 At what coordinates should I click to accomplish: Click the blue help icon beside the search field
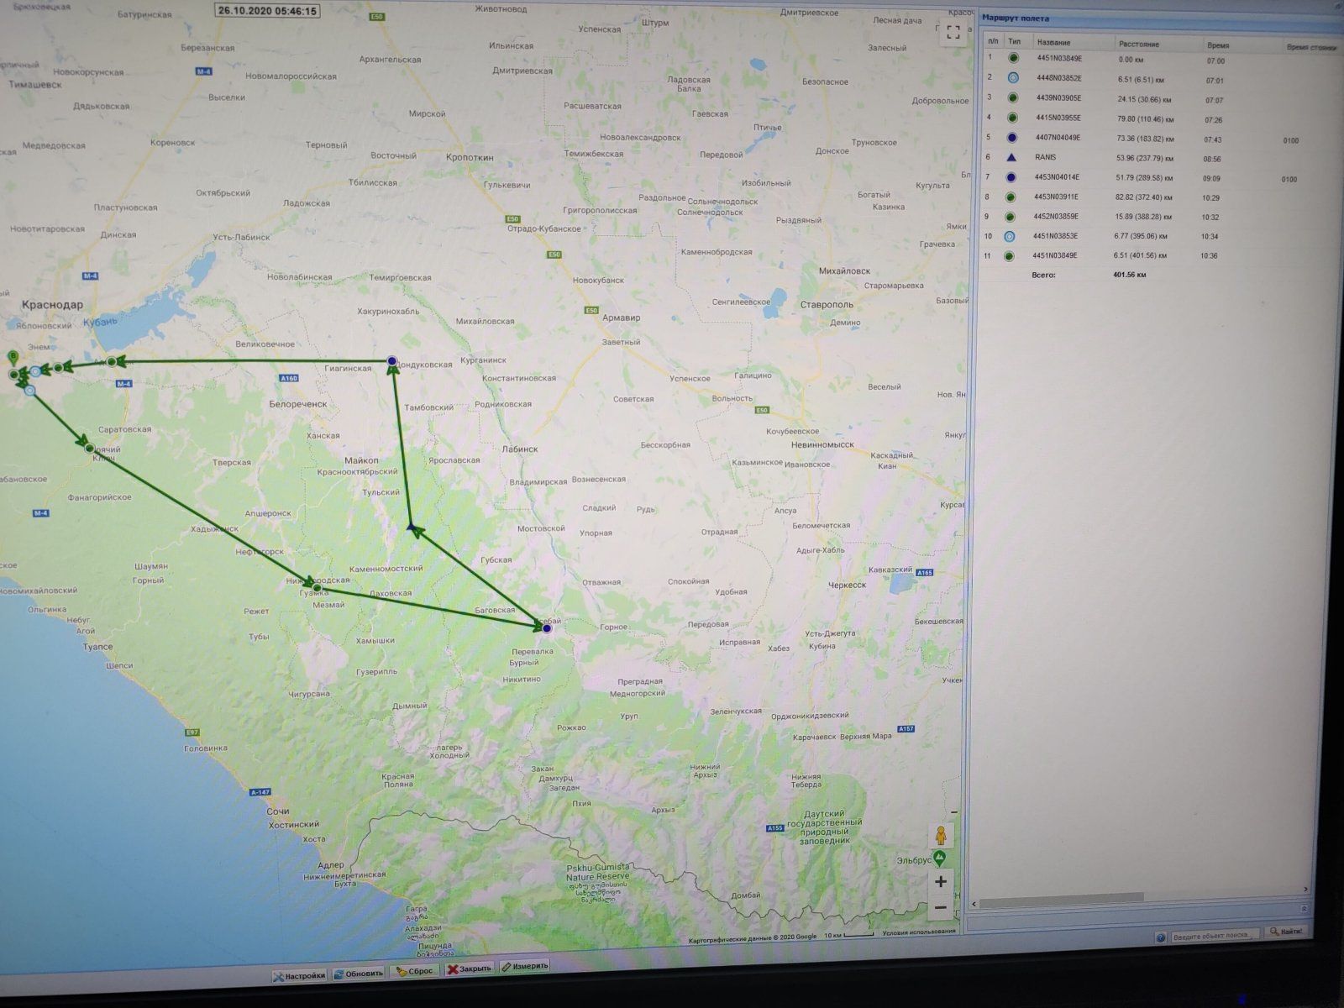point(1161,937)
